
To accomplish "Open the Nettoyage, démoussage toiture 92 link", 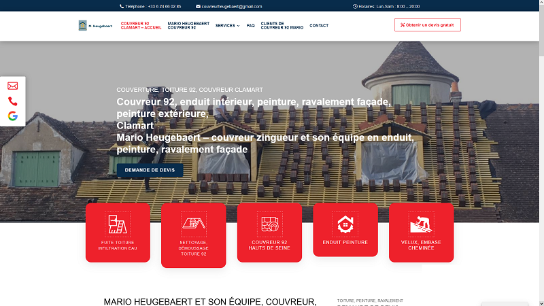I will click(x=194, y=248).
